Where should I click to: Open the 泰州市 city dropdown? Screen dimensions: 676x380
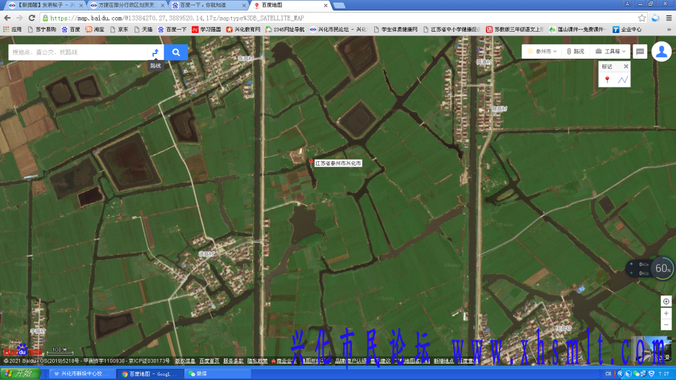click(541, 51)
